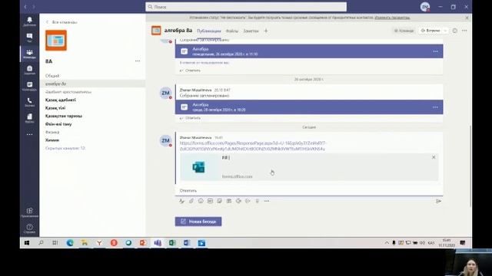Reply under the 26 October meeting post
Image resolution: width=492 pixels, height=276 pixels.
(x=190, y=71)
